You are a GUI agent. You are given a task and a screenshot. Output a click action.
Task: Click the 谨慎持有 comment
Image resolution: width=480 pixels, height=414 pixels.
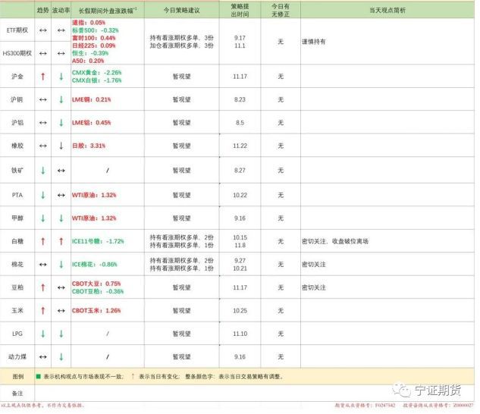[313, 42]
